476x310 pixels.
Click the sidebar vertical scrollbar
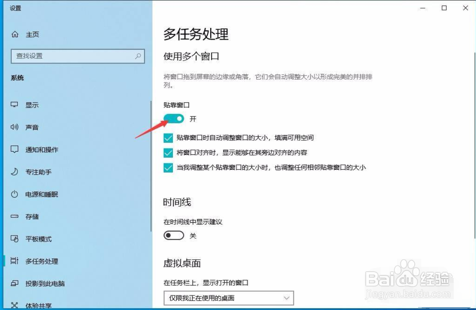[151, 167]
